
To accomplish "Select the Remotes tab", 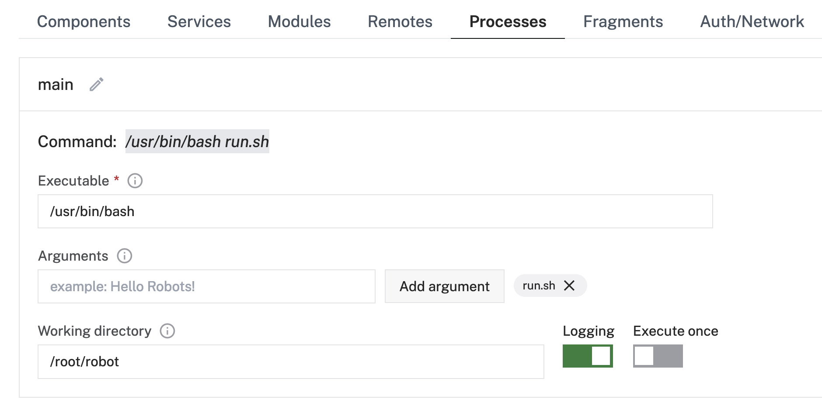I will [400, 21].
